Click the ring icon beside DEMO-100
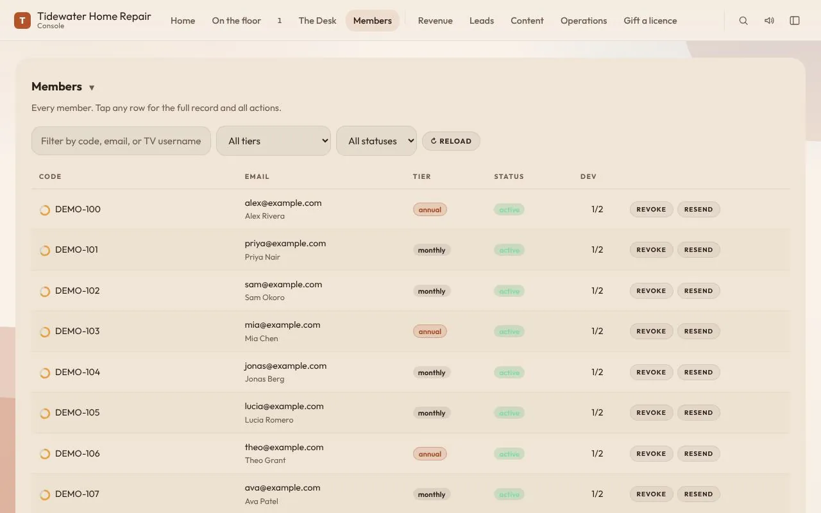 (x=45, y=210)
